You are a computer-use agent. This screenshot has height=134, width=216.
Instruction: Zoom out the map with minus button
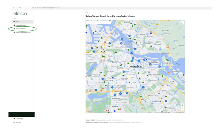182,109
